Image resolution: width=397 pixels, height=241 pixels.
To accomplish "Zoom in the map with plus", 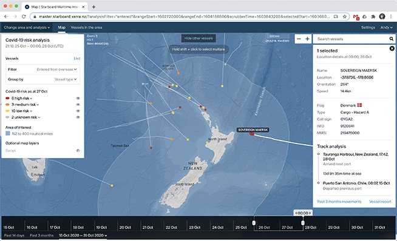I will [x=307, y=39].
